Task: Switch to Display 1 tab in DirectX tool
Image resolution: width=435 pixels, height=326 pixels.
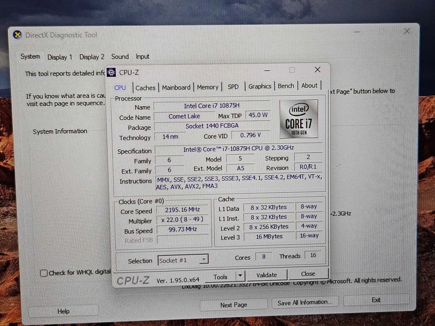Action: [x=60, y=57]
